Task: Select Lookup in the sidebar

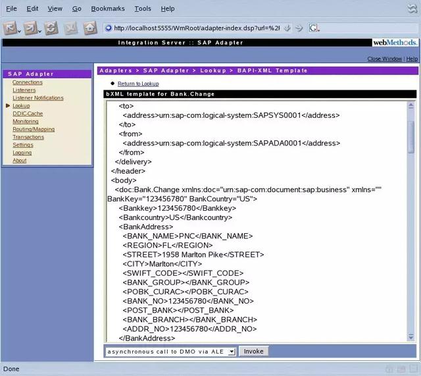Action: click(x=21, y=105)
